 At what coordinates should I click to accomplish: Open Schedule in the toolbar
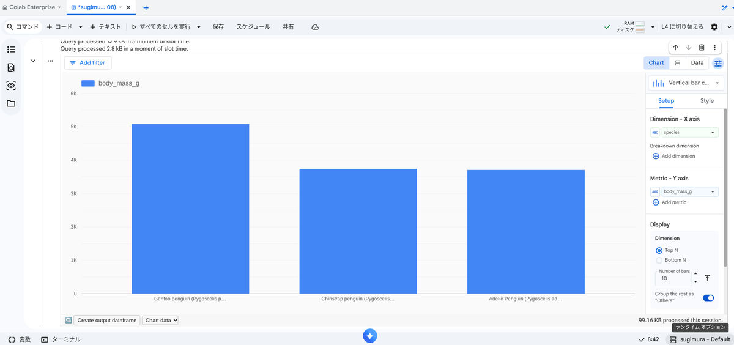[x=253, y=27]
